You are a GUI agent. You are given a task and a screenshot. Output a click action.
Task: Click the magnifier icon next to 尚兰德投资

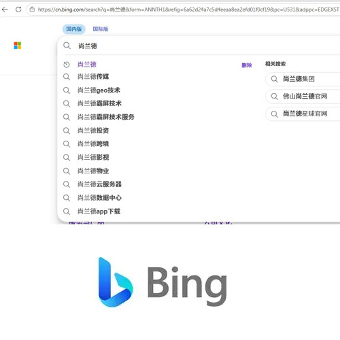[x=67, y=131]
